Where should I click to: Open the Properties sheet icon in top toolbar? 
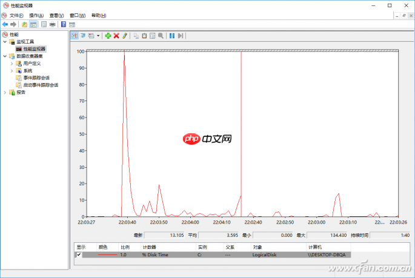pos(44,24)
